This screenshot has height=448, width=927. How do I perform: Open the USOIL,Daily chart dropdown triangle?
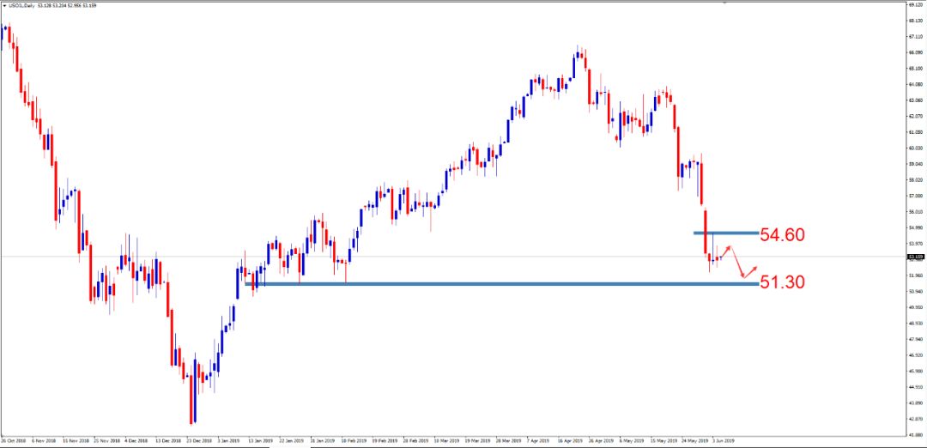[4, 5]
